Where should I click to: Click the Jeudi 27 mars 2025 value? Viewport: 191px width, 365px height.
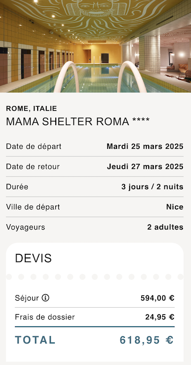pyautogui.click(x=145, y=166)
